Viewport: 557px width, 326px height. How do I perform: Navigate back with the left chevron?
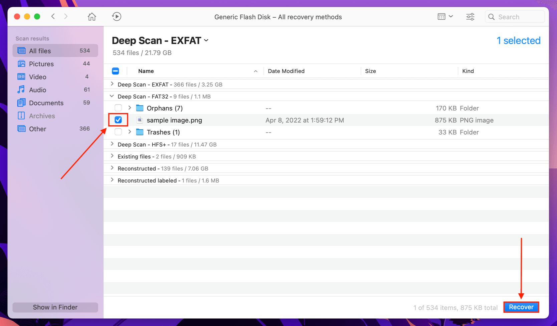53,16
